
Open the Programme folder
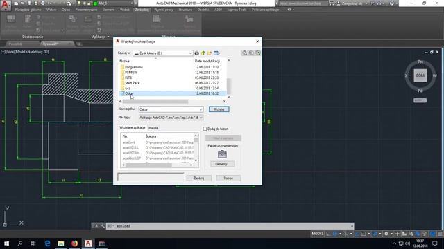click(x=134, y=67)
